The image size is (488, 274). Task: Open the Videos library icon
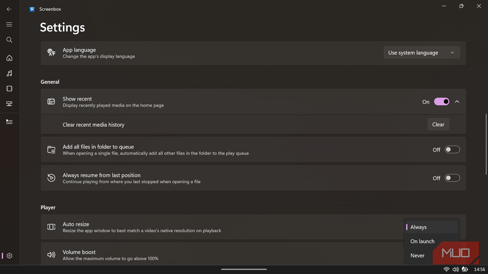click(9, 89)
